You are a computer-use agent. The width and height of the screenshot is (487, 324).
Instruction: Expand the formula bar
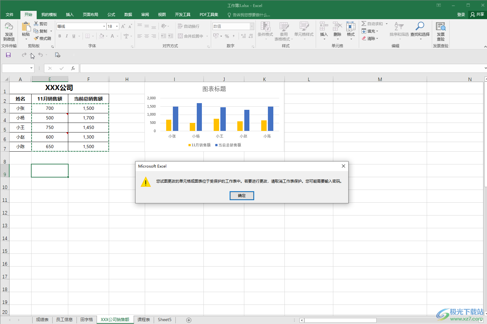[x=485, y=68]
